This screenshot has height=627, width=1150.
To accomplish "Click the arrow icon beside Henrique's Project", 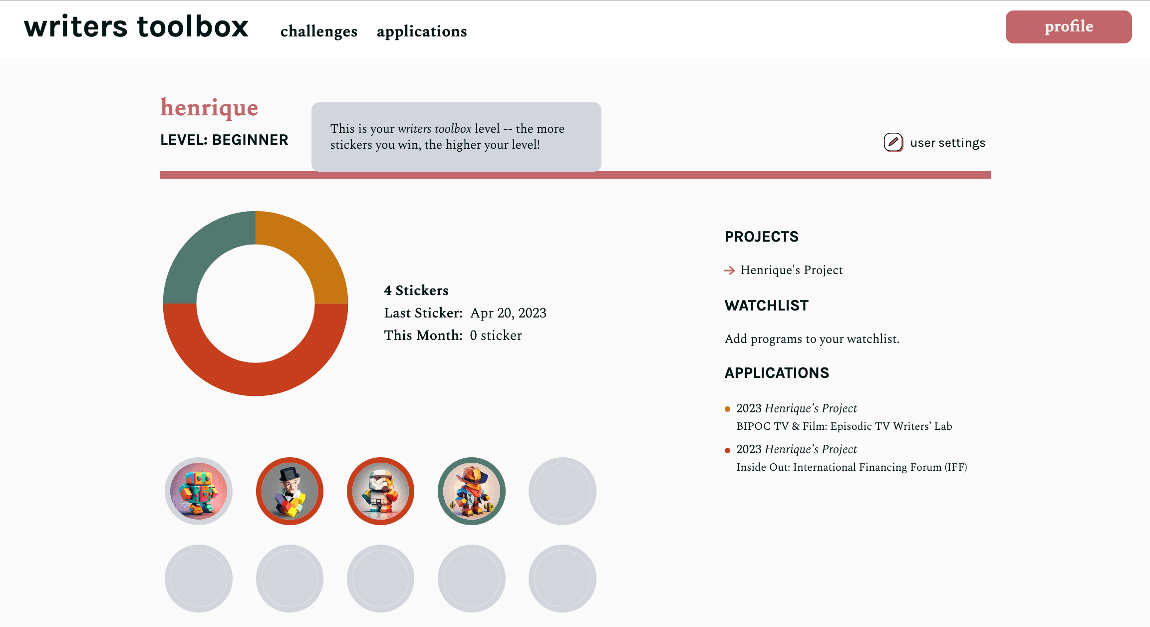I will 728,270.
